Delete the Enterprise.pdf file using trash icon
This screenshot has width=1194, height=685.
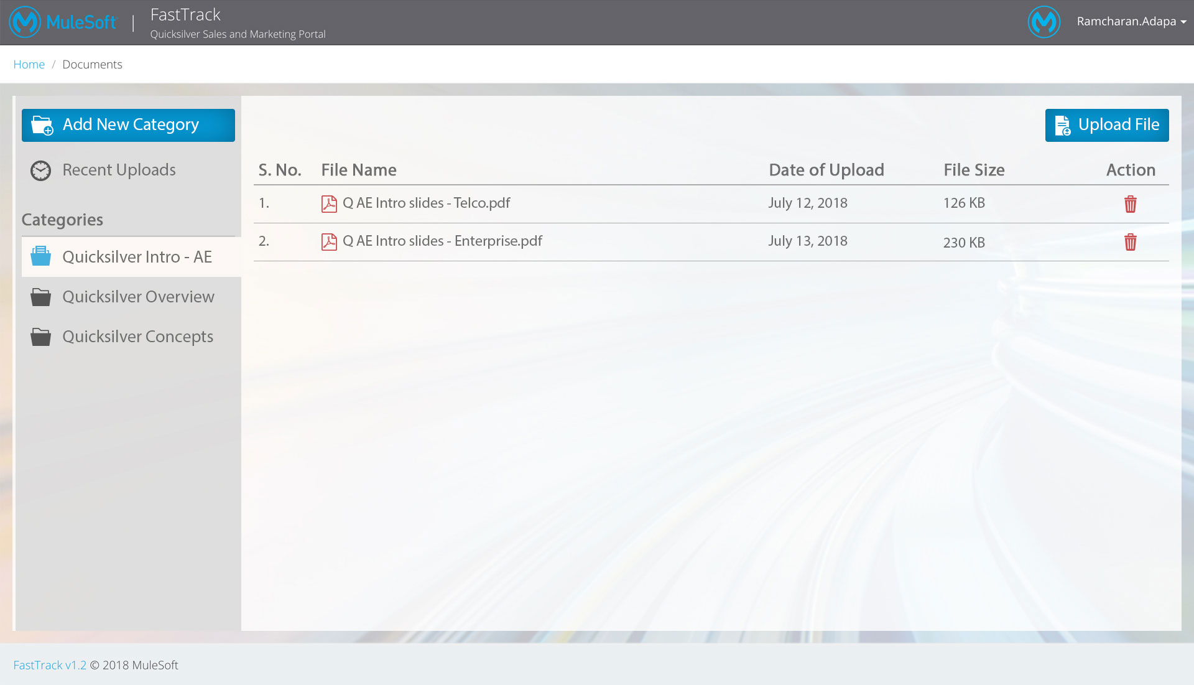[x=1130, y=242]
